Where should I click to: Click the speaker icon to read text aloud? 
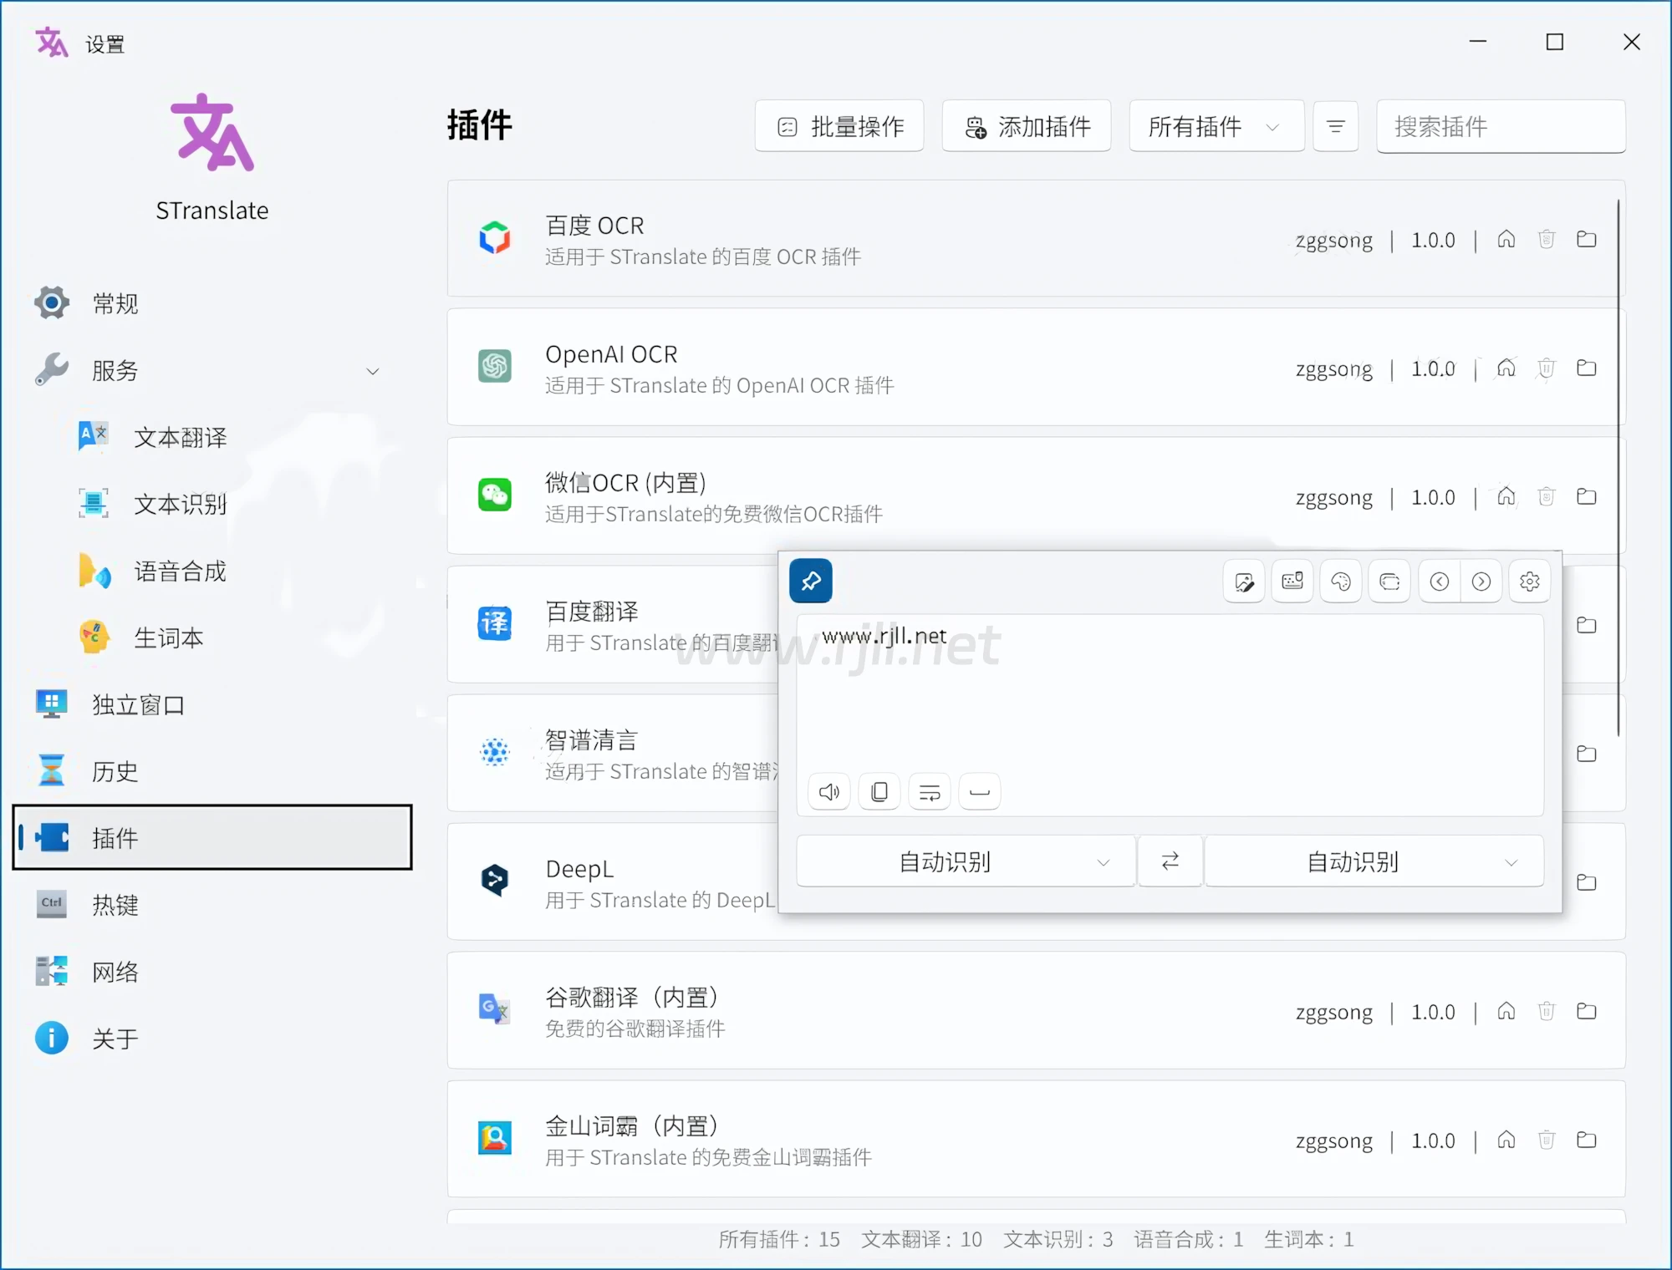[x=829, y=792]
